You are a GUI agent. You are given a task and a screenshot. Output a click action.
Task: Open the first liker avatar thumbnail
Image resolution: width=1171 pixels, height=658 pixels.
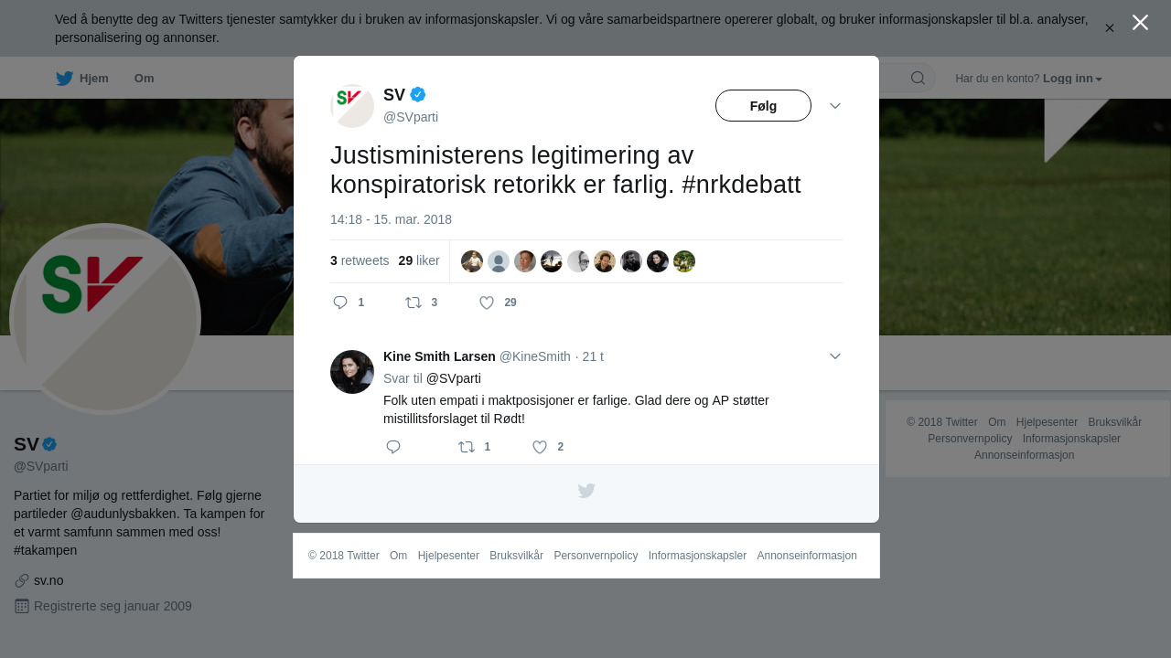click(x=472, y=261)
